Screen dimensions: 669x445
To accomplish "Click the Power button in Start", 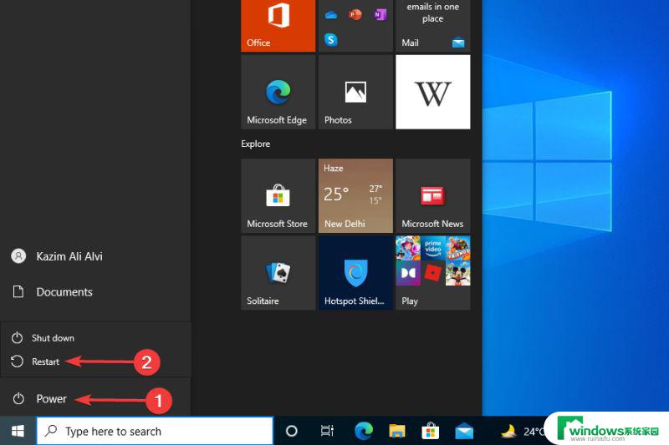I will click(95, 399).
